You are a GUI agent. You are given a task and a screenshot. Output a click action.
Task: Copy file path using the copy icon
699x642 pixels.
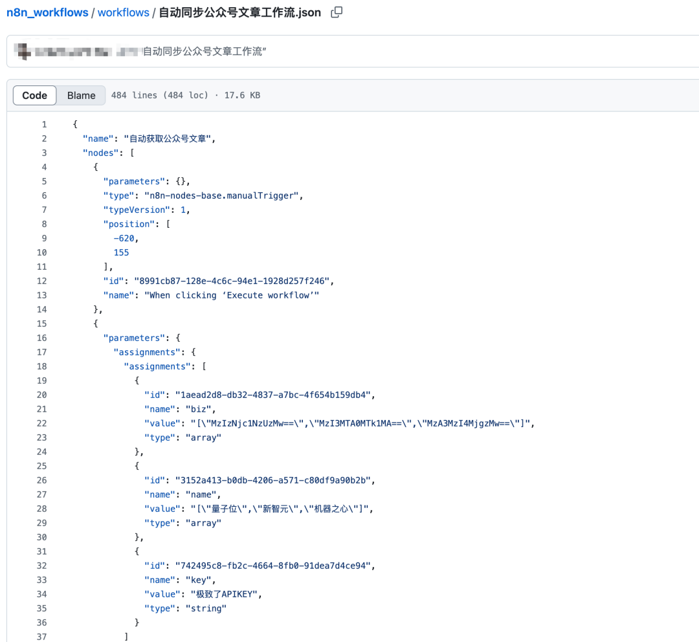click(337, 12)
